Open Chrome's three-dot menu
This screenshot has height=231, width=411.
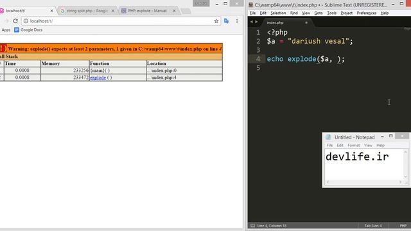click(x=237, y=21)
